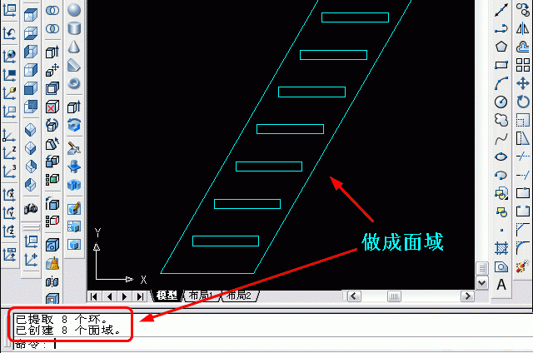Select the Sphere solid tool

(74, 10)
